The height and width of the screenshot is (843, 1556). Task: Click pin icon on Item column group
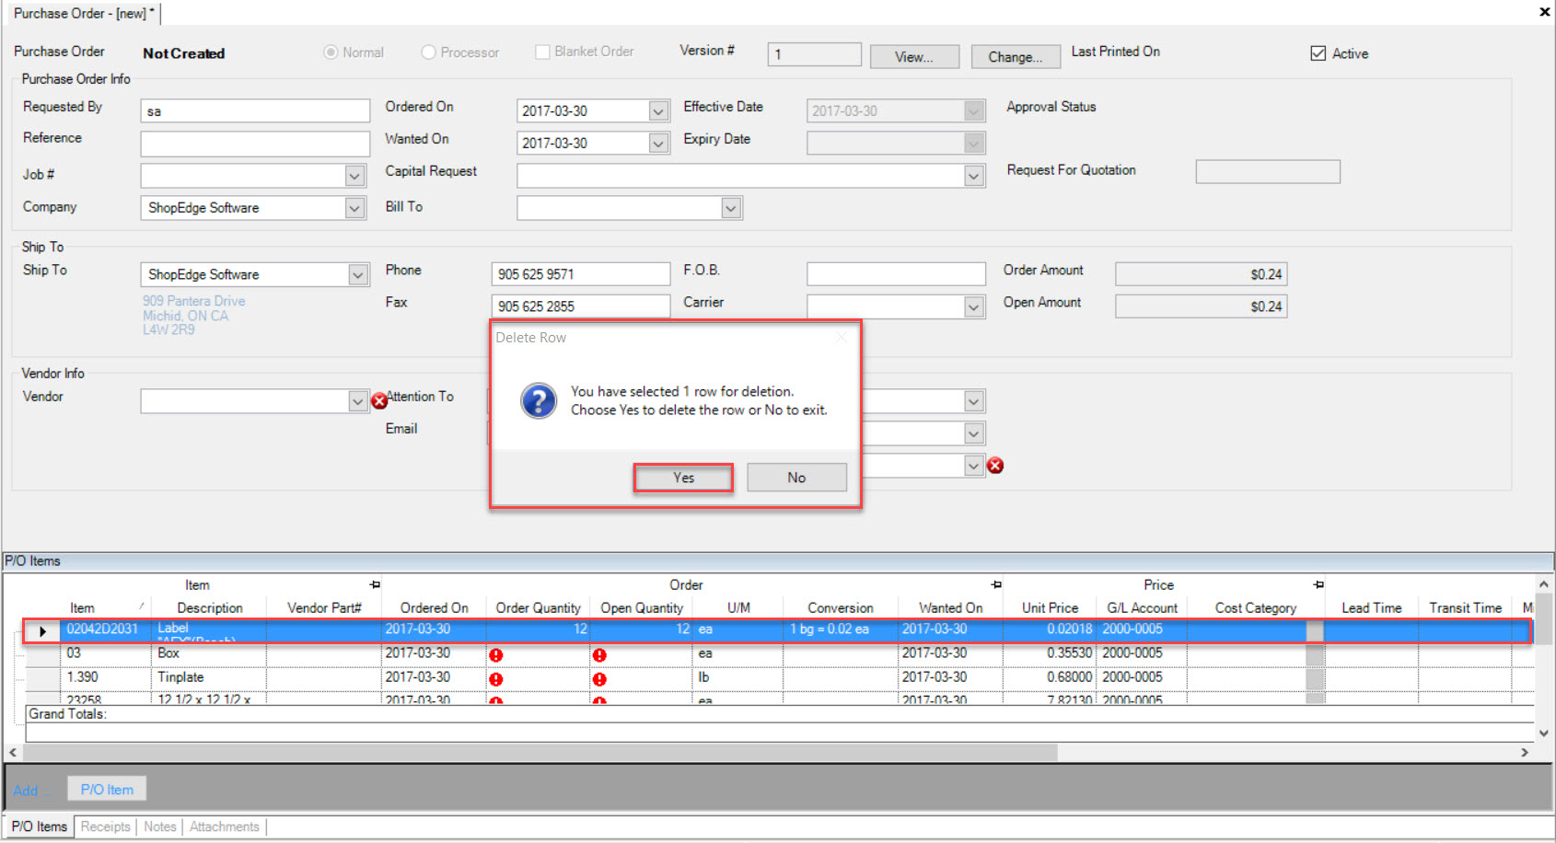[x=375, y=584]
